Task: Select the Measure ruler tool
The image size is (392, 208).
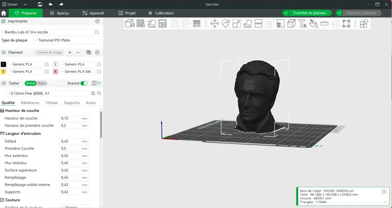Action: (324, 24)
